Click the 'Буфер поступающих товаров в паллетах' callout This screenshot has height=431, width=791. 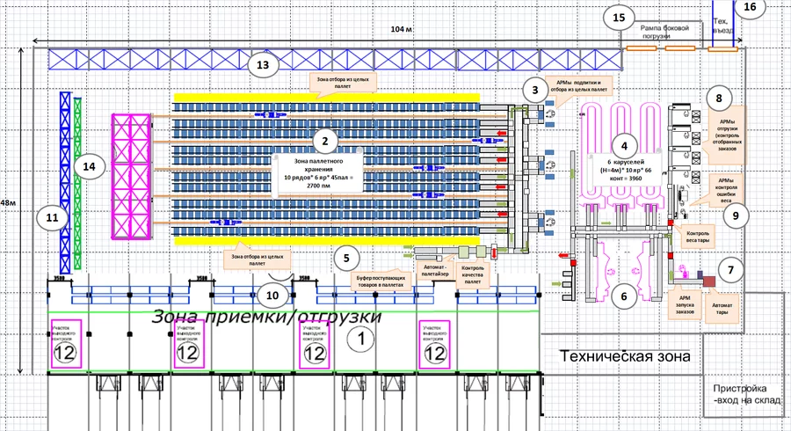pyautogui.click(x=381, y=281)
